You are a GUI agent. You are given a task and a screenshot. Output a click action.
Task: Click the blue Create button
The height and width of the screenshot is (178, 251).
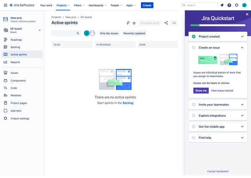[x=147, y=5]
